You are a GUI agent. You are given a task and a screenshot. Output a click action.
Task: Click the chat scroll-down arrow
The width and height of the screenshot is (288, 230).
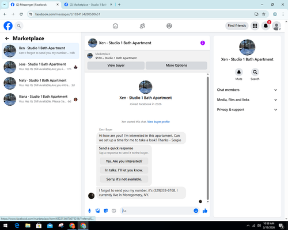(207, 202)
